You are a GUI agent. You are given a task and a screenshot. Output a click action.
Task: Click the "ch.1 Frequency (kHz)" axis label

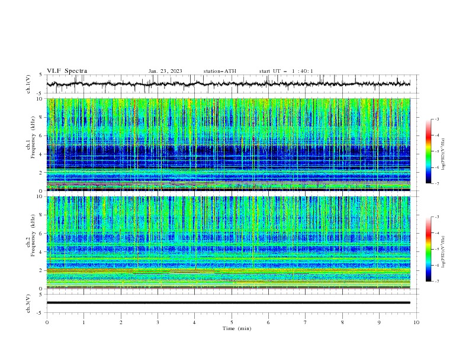click(31, 136)
